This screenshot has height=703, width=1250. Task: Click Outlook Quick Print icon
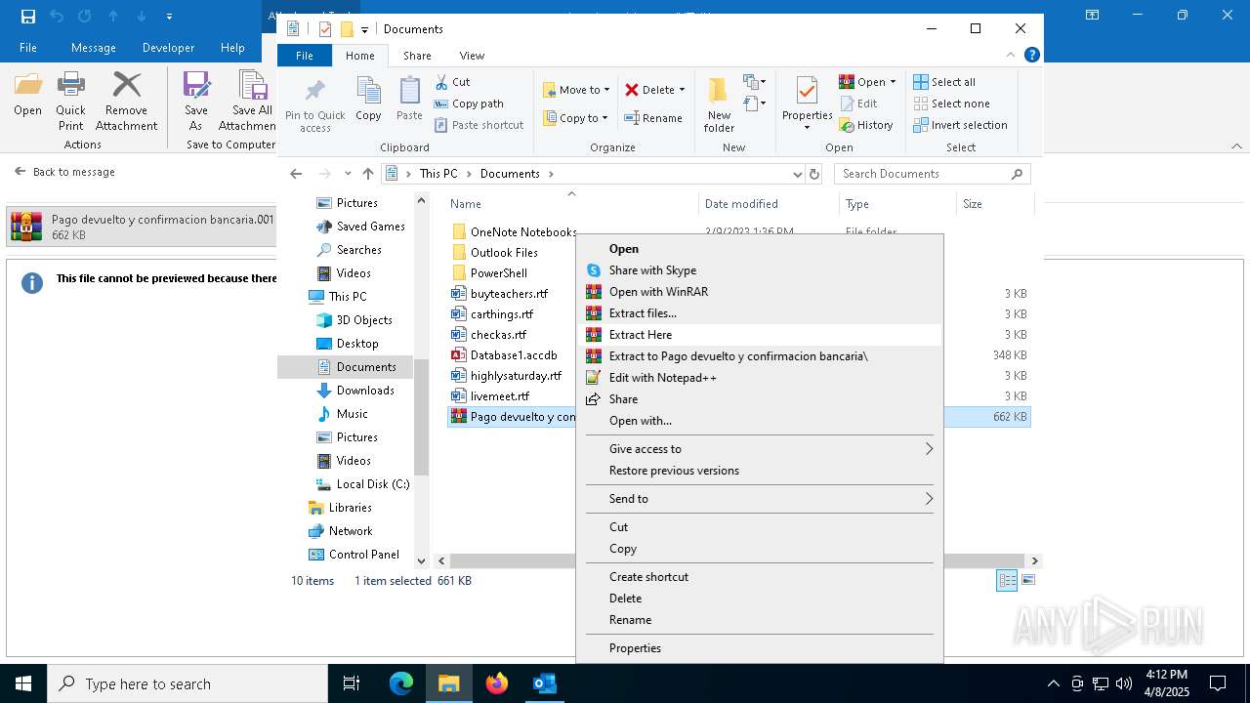pyautogui.click(x=70, y=101)
